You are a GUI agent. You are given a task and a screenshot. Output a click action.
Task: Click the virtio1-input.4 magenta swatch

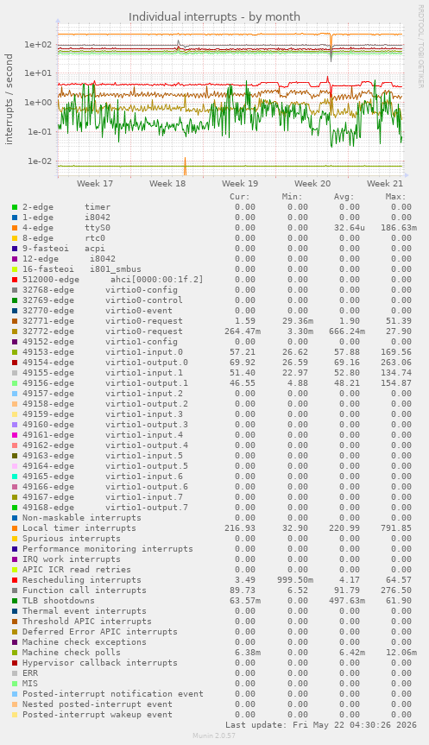coord(15,435)
